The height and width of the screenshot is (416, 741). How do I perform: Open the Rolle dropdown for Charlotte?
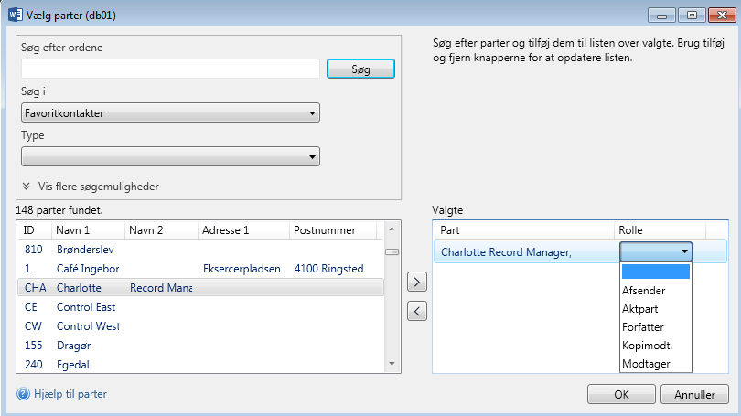tap(655, 251)
